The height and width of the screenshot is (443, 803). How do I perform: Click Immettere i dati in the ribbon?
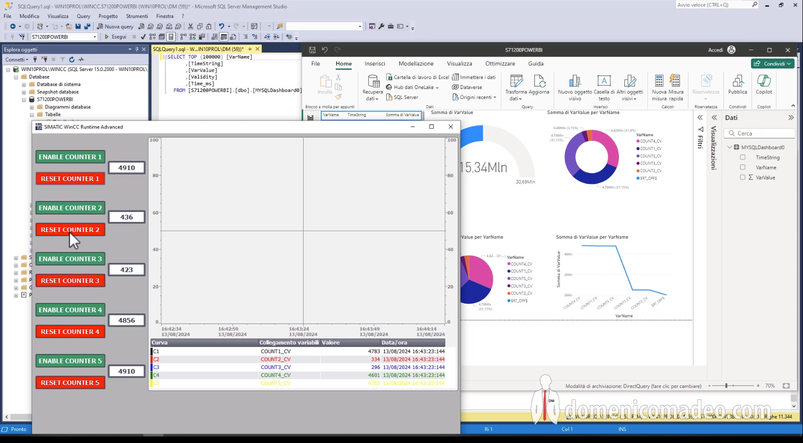pos(474,77)
